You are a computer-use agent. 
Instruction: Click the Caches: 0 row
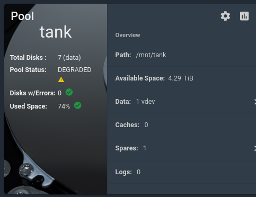[182, 125]
